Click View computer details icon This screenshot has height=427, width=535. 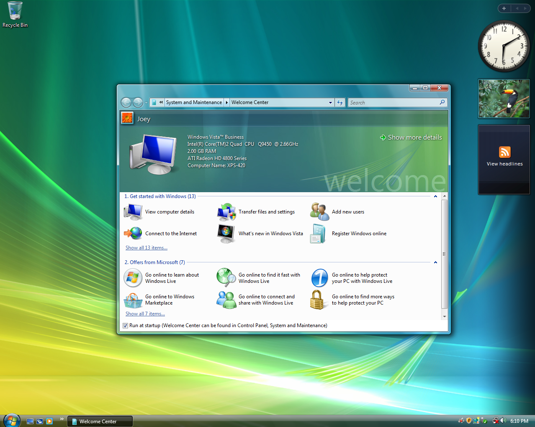click(x=133, y=212)
